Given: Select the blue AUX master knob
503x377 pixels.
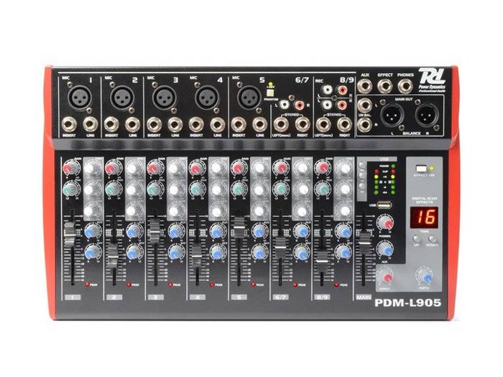Looking at the screenshot, I should 385,249.
